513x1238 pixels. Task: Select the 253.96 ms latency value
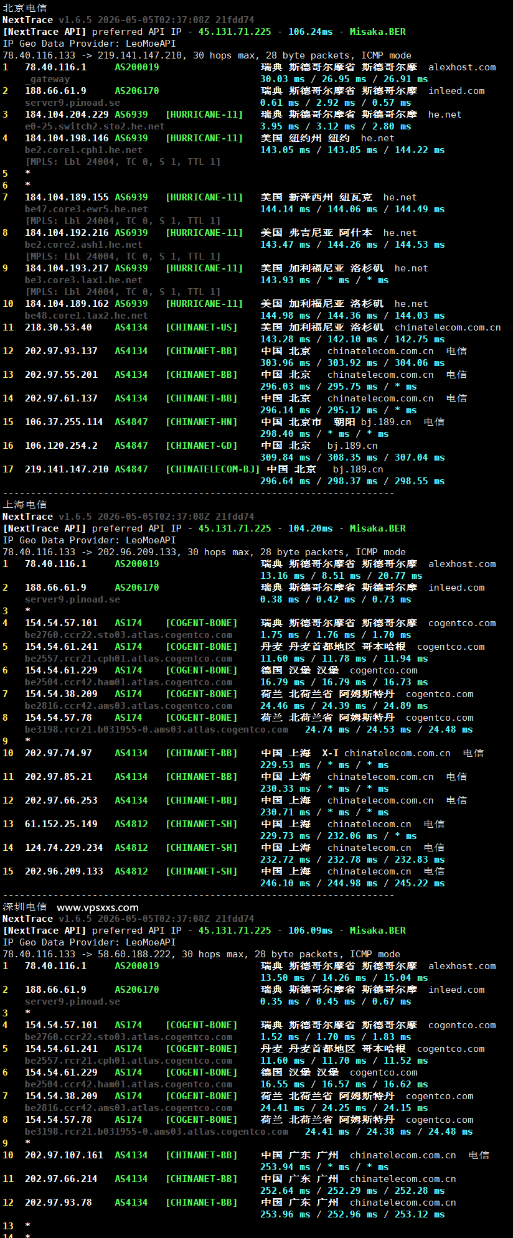point(285,1214)
